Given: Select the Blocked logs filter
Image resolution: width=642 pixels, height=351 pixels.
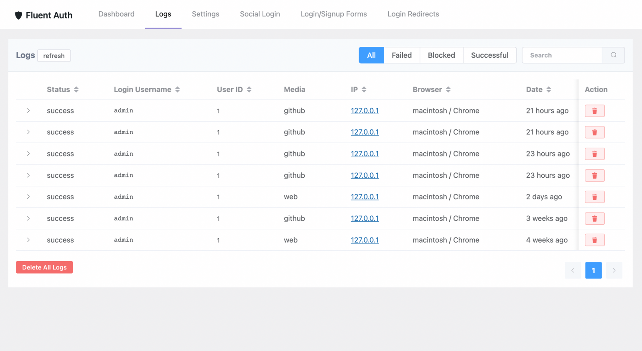Looking at the screenshot, I should [441, 55].
